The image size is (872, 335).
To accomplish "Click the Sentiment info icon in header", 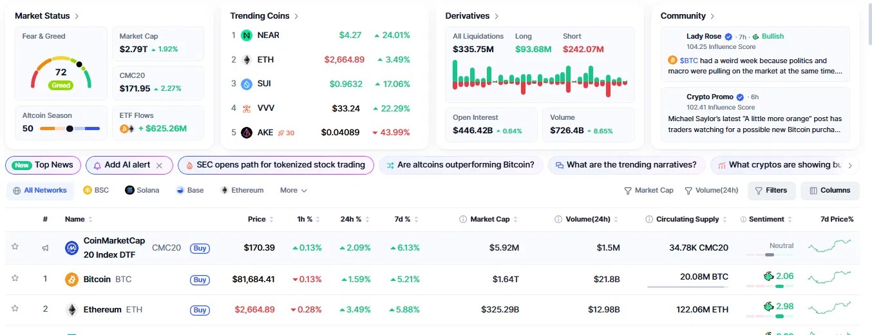I will click(743, 220).
